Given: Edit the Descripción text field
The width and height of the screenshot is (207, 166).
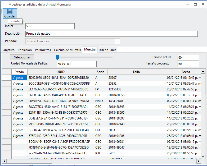Looking at the screenshot, I should (x=111, y=34).
